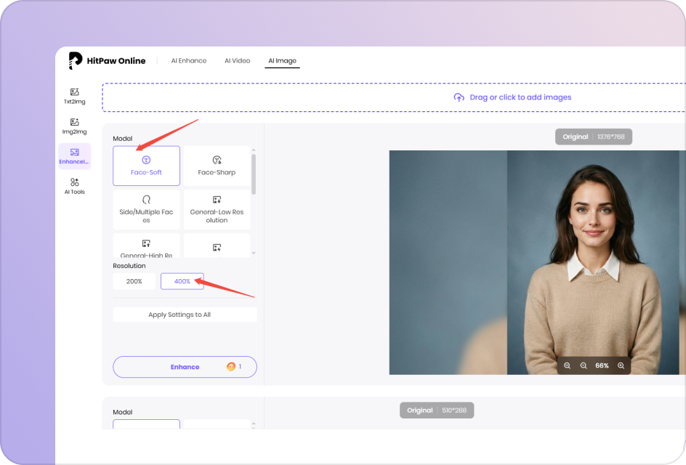Choose the Face-Sharp model
Viewport: 686px width, 465px height.
217,166
